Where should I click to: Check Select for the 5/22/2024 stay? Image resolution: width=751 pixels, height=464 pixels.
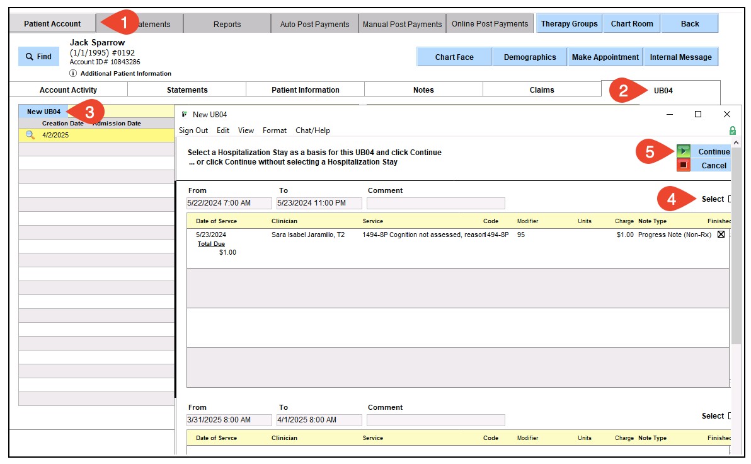[x=730, y=199]
